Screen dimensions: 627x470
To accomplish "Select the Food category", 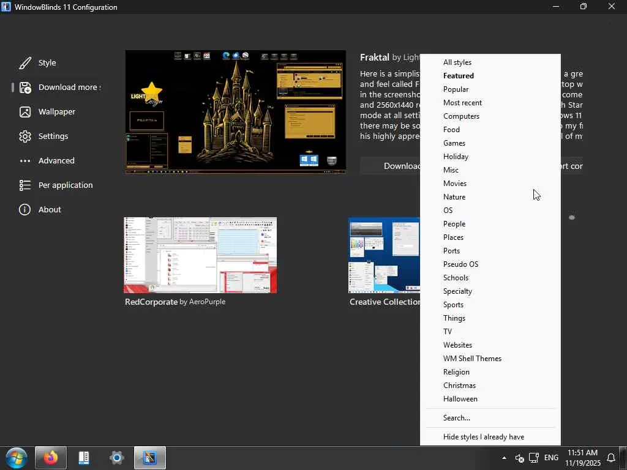I will coord(490,130).
